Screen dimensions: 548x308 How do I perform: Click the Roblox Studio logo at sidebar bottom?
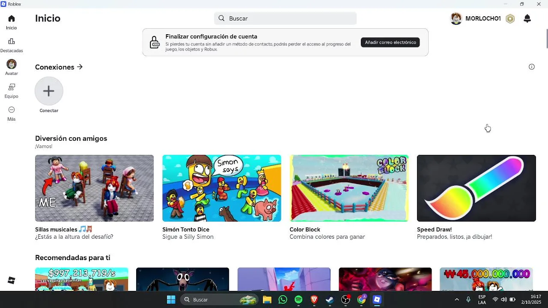pos(12,281)
